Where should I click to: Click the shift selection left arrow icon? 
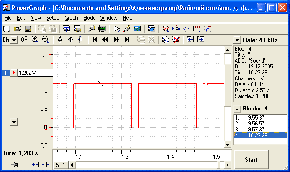pos(190,40)
